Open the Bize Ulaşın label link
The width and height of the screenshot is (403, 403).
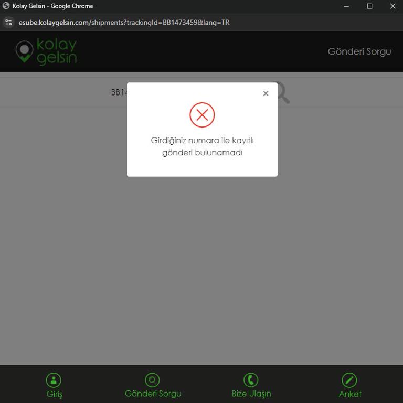[251, 394]
